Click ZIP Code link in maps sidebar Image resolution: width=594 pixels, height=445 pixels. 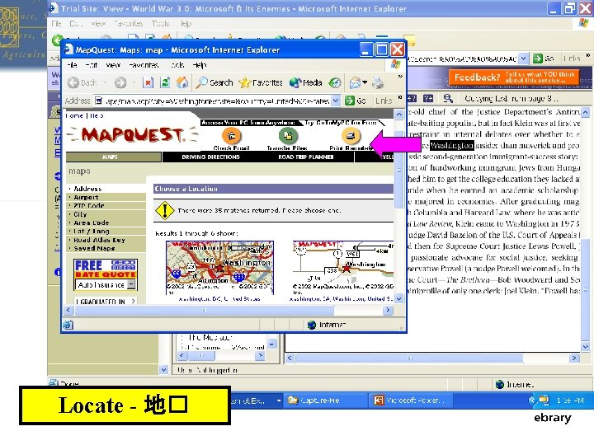89,205
